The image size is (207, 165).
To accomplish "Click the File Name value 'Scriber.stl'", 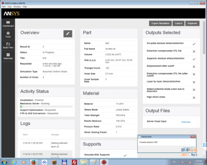I will point(110,49).
